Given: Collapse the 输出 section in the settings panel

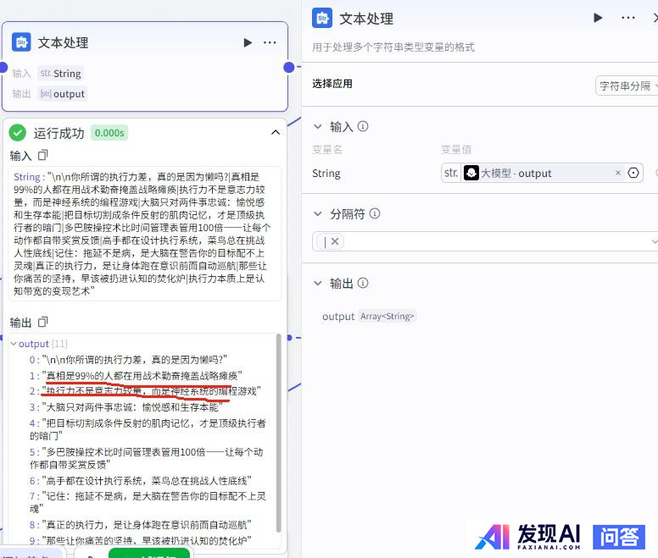Looking at the screenshot, I should (318, 284).
